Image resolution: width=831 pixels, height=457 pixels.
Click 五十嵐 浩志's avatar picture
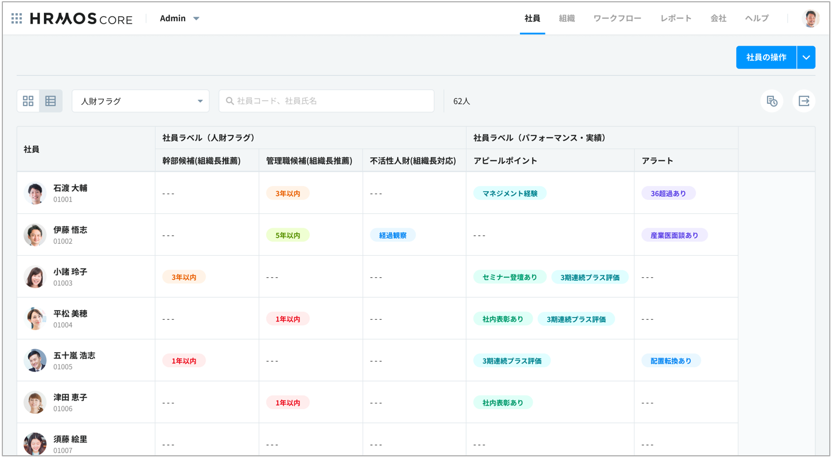[x=35, y=361]
